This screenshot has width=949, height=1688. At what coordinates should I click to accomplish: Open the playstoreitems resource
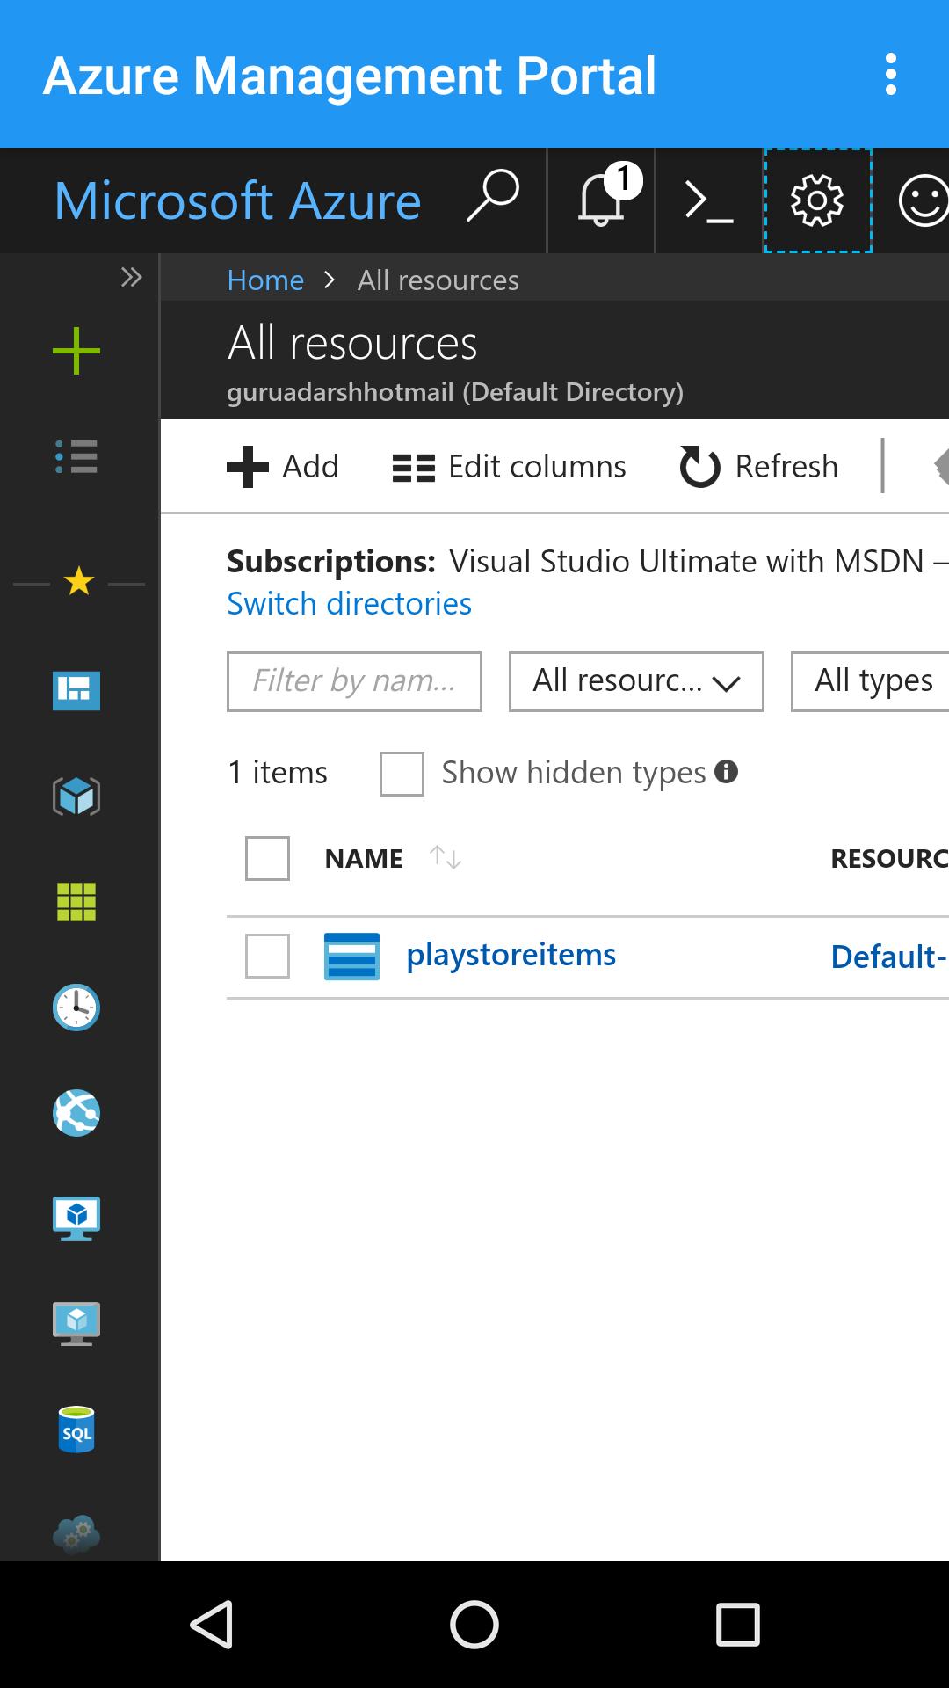click(x=511, y=955)
